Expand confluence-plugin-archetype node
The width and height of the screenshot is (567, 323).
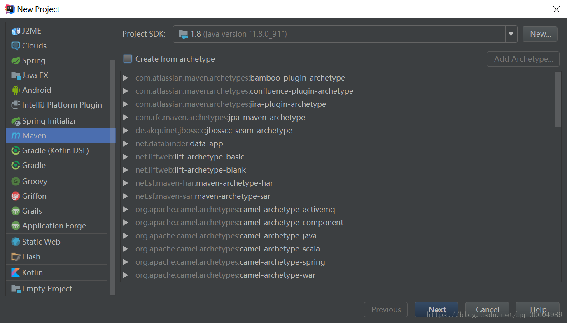point(126,91)
